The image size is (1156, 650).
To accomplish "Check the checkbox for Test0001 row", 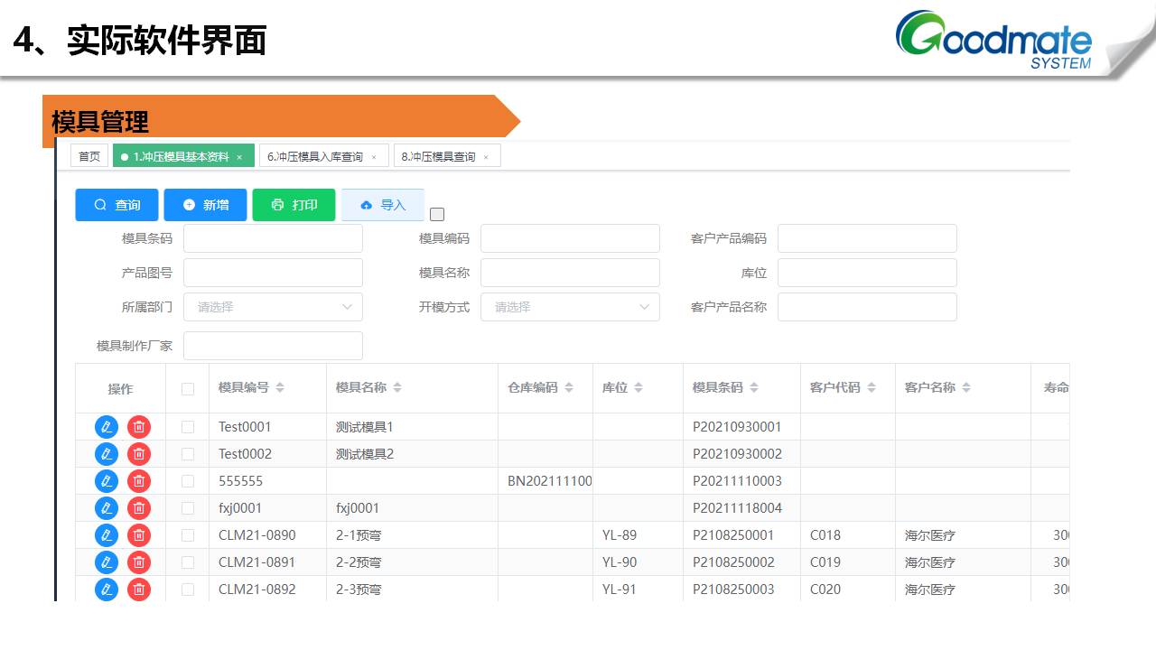I will (x=188, y=427).
